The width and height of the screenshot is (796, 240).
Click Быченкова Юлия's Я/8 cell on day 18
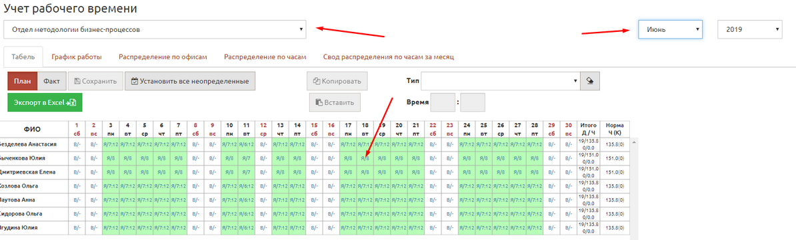365,158
